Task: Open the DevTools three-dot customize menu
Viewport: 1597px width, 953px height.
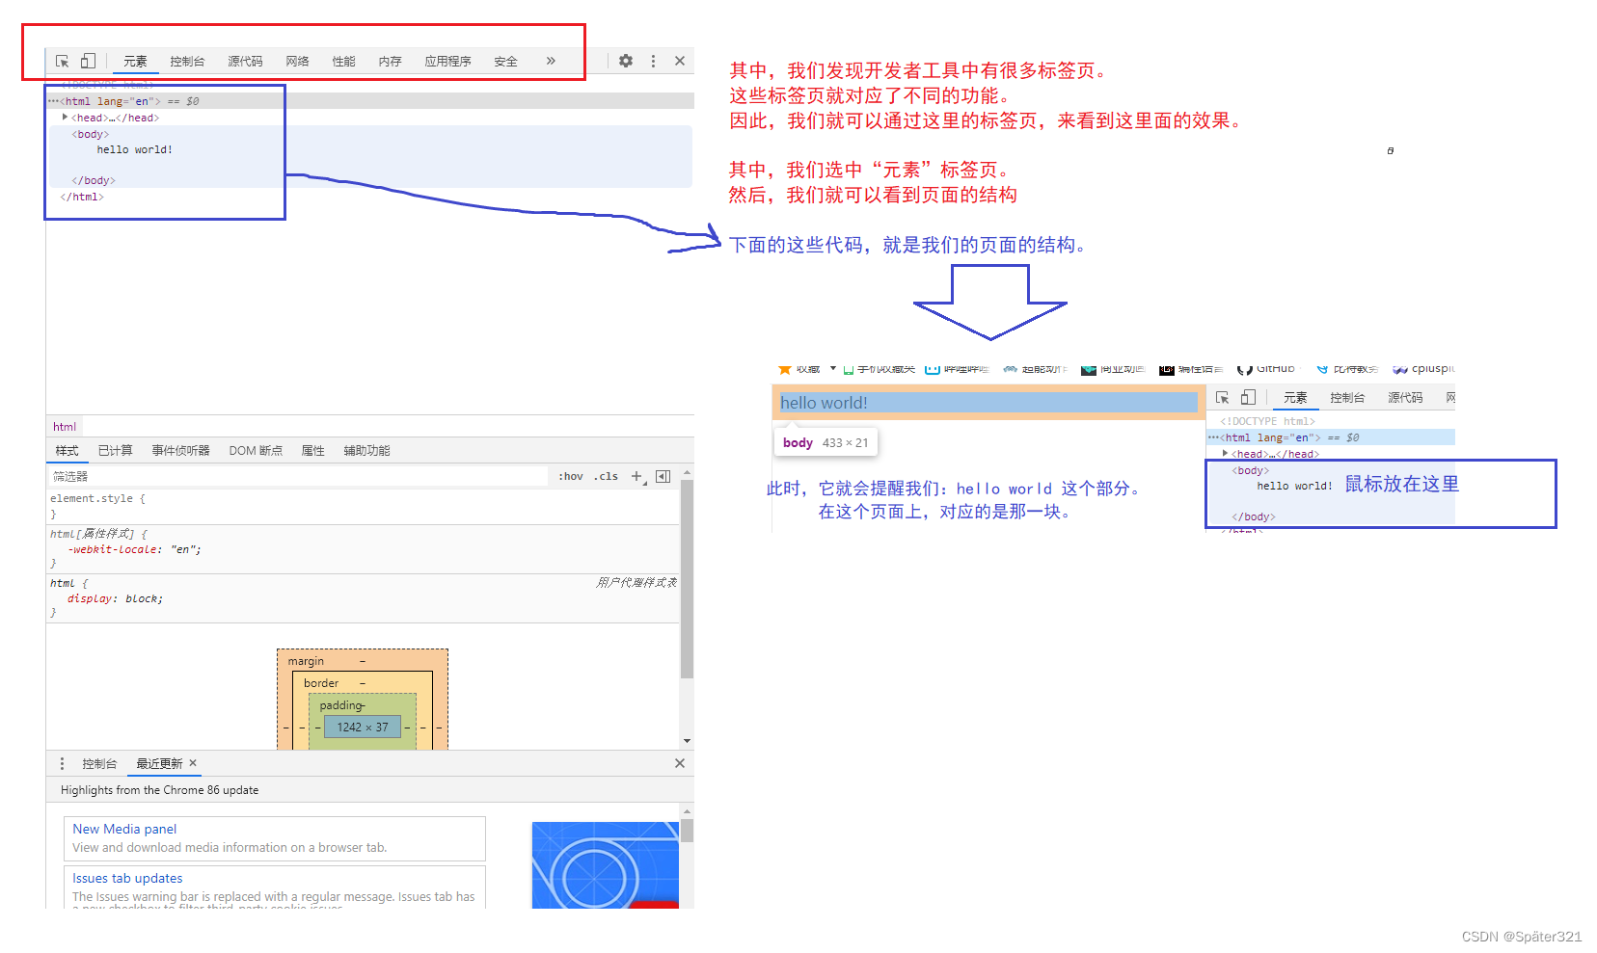Action: coord(654,61)
